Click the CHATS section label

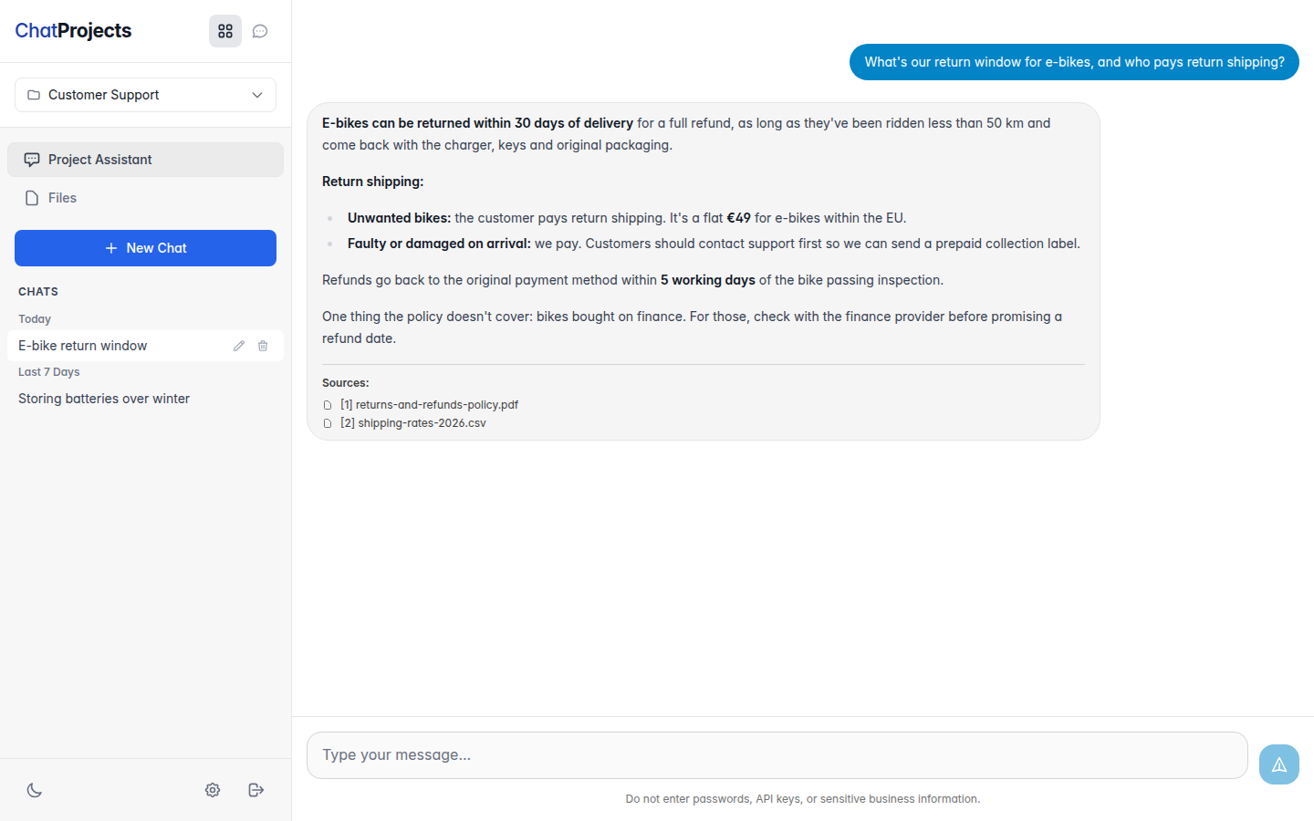click(38, 292)
